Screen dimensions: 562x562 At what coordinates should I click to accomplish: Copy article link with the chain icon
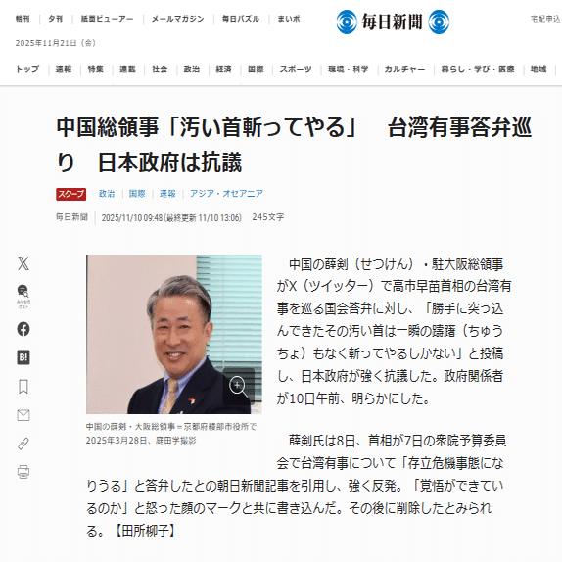(23, 444)
